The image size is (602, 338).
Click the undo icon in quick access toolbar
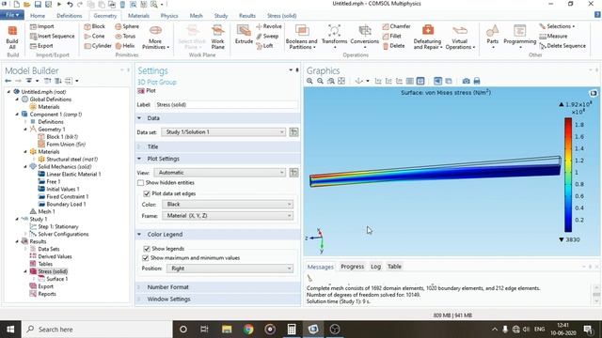click(x=70, y=4)
